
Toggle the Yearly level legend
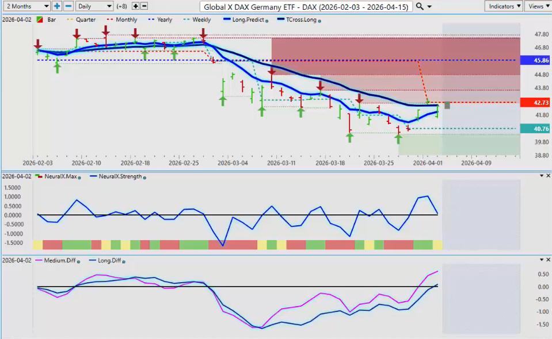coord(160,20)
